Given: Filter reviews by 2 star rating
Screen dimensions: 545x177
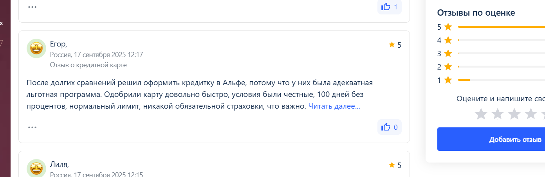Looking at the screenshot, I should tap(491, 67).
